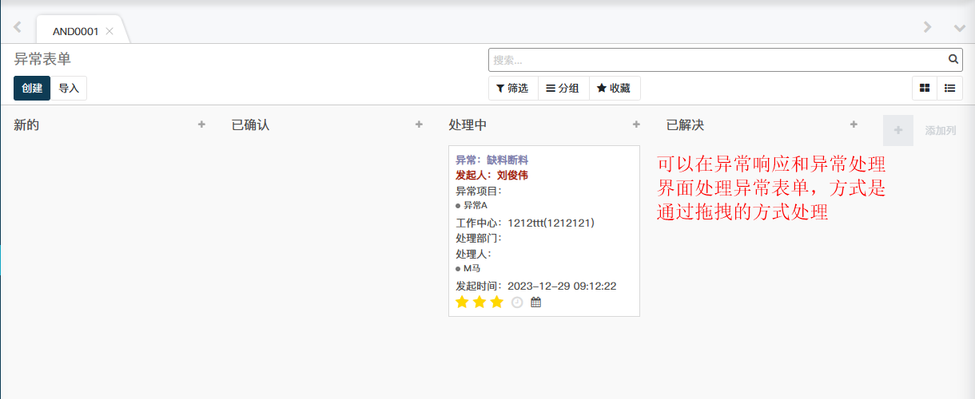Expand the tab list chevron
Viewport: 975px width, 399px height.
tap(960, 27)
